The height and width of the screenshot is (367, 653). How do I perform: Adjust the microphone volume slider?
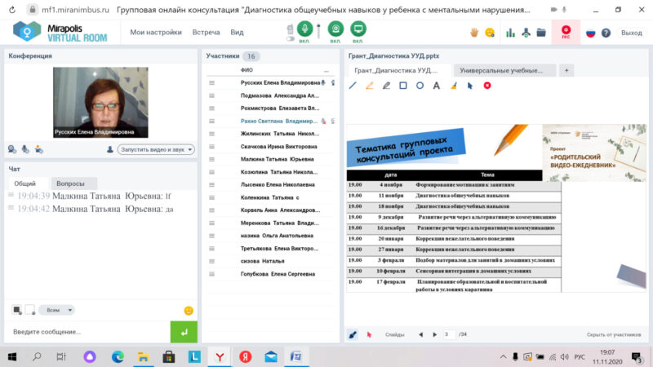click(x=318, y=32)
